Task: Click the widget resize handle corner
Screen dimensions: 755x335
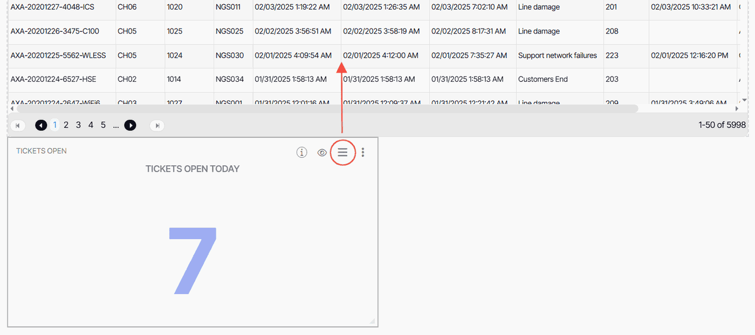Action: pos(372,321)
